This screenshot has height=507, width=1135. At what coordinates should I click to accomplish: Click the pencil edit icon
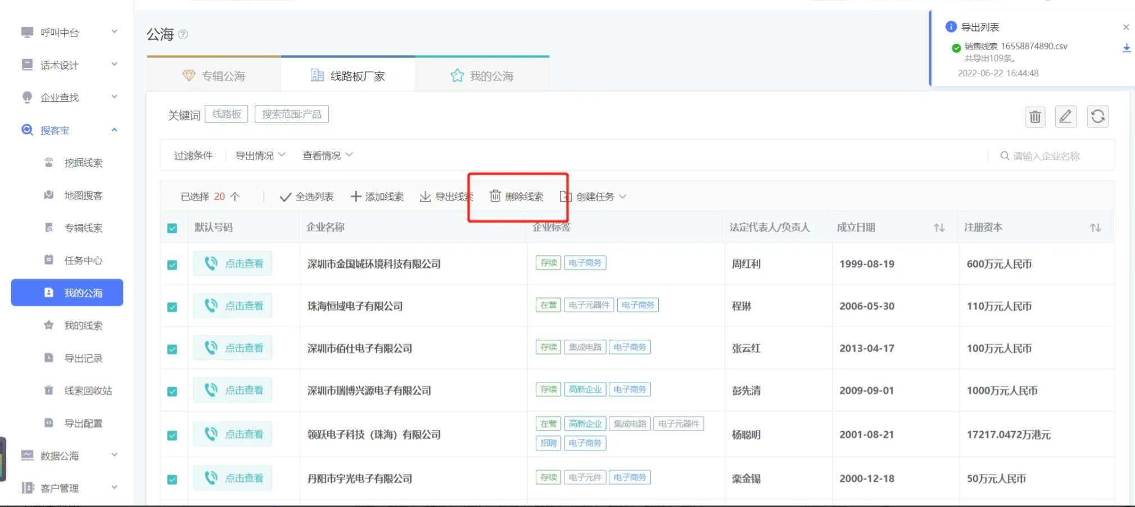1065,117
